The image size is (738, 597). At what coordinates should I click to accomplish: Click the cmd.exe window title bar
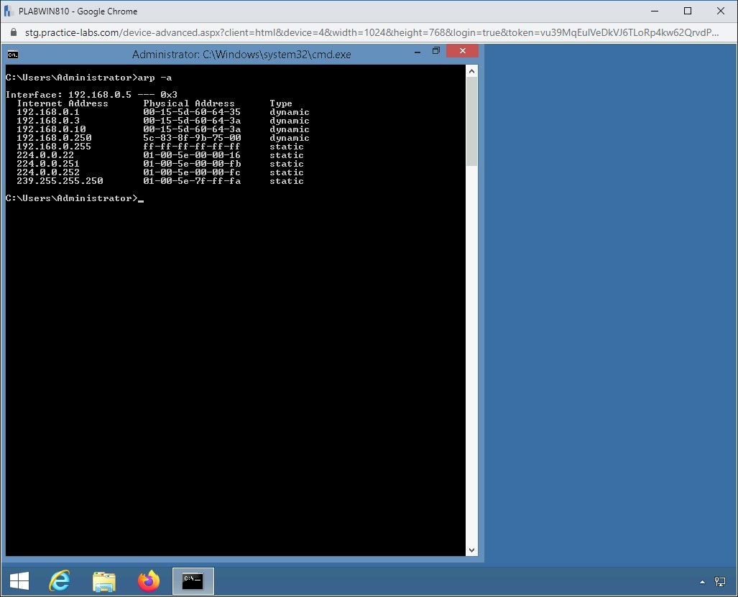(x=241, y=54)
